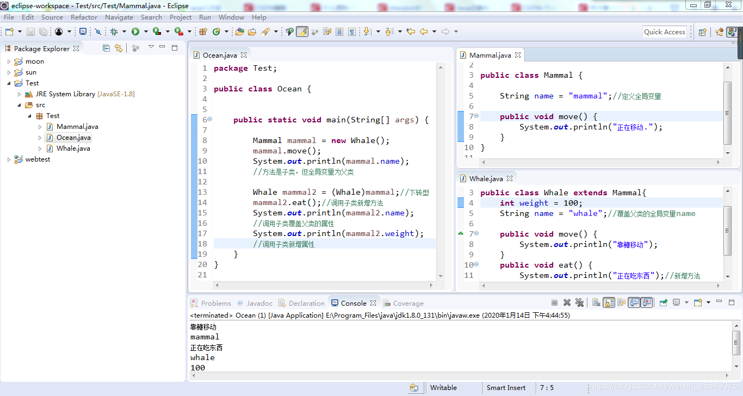Click the Display Selected Console icon
The height and width of the screenshot is (396, 743).
tap(676, 303)
